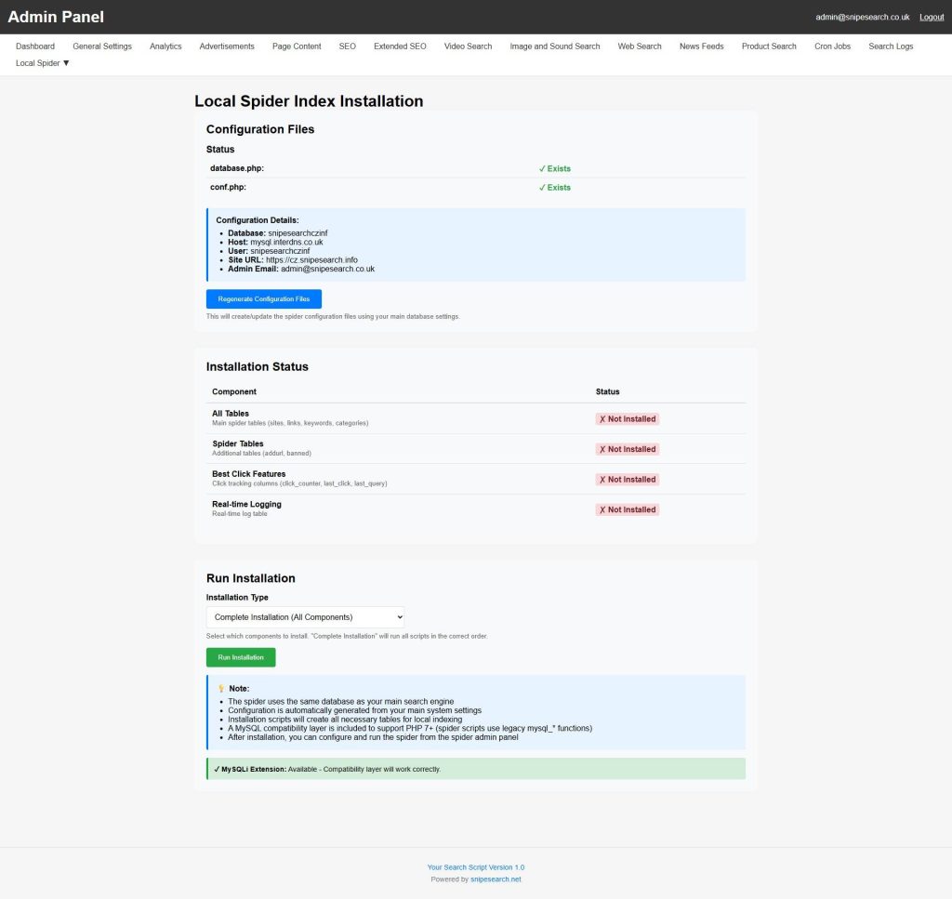Navigate to Product Search
952x899 pixels.
pyautogui.click(x=769, y=46)
